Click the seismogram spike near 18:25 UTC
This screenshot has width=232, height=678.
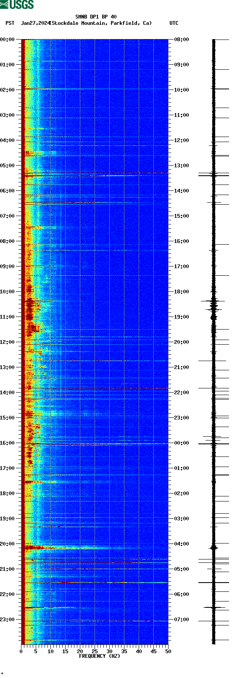click(214, 301)
